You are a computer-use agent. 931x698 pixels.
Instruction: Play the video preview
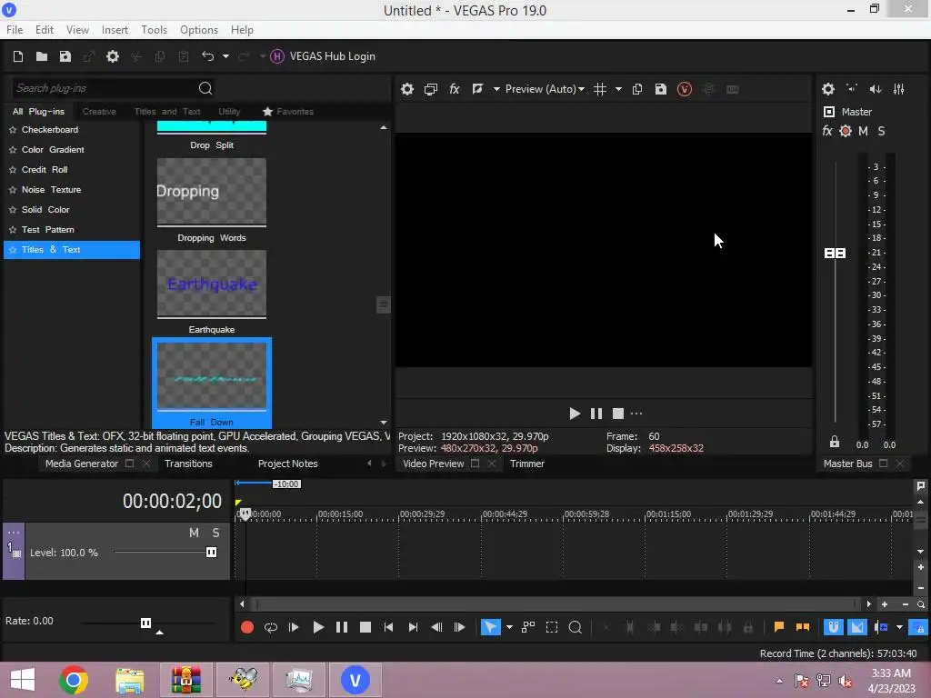pyautogui.click(x=575, y=414)
